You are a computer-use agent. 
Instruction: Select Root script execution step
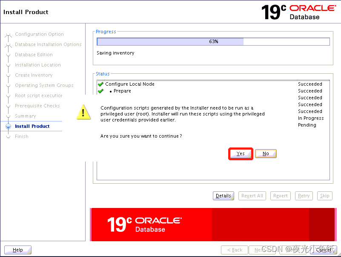click(38, 95)
